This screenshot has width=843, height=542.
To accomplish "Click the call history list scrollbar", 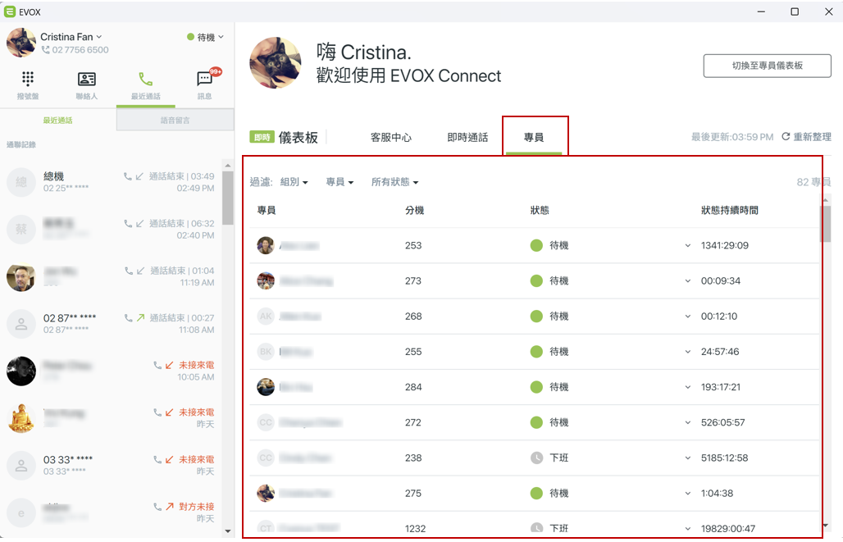I will point(228,198).
